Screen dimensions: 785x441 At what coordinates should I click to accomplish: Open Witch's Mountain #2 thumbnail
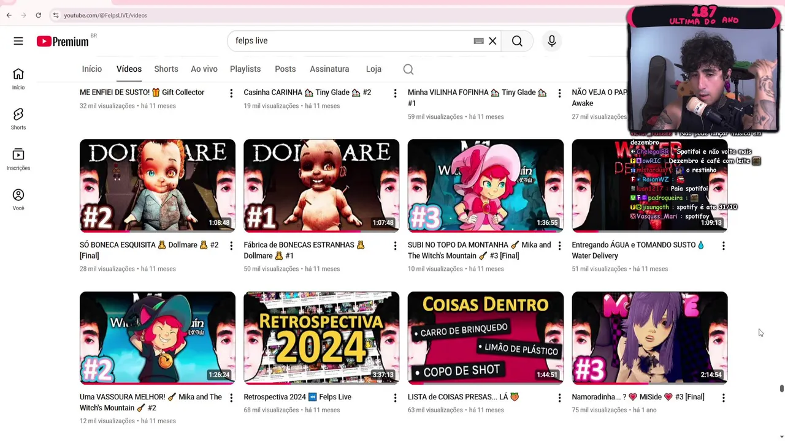158,338
